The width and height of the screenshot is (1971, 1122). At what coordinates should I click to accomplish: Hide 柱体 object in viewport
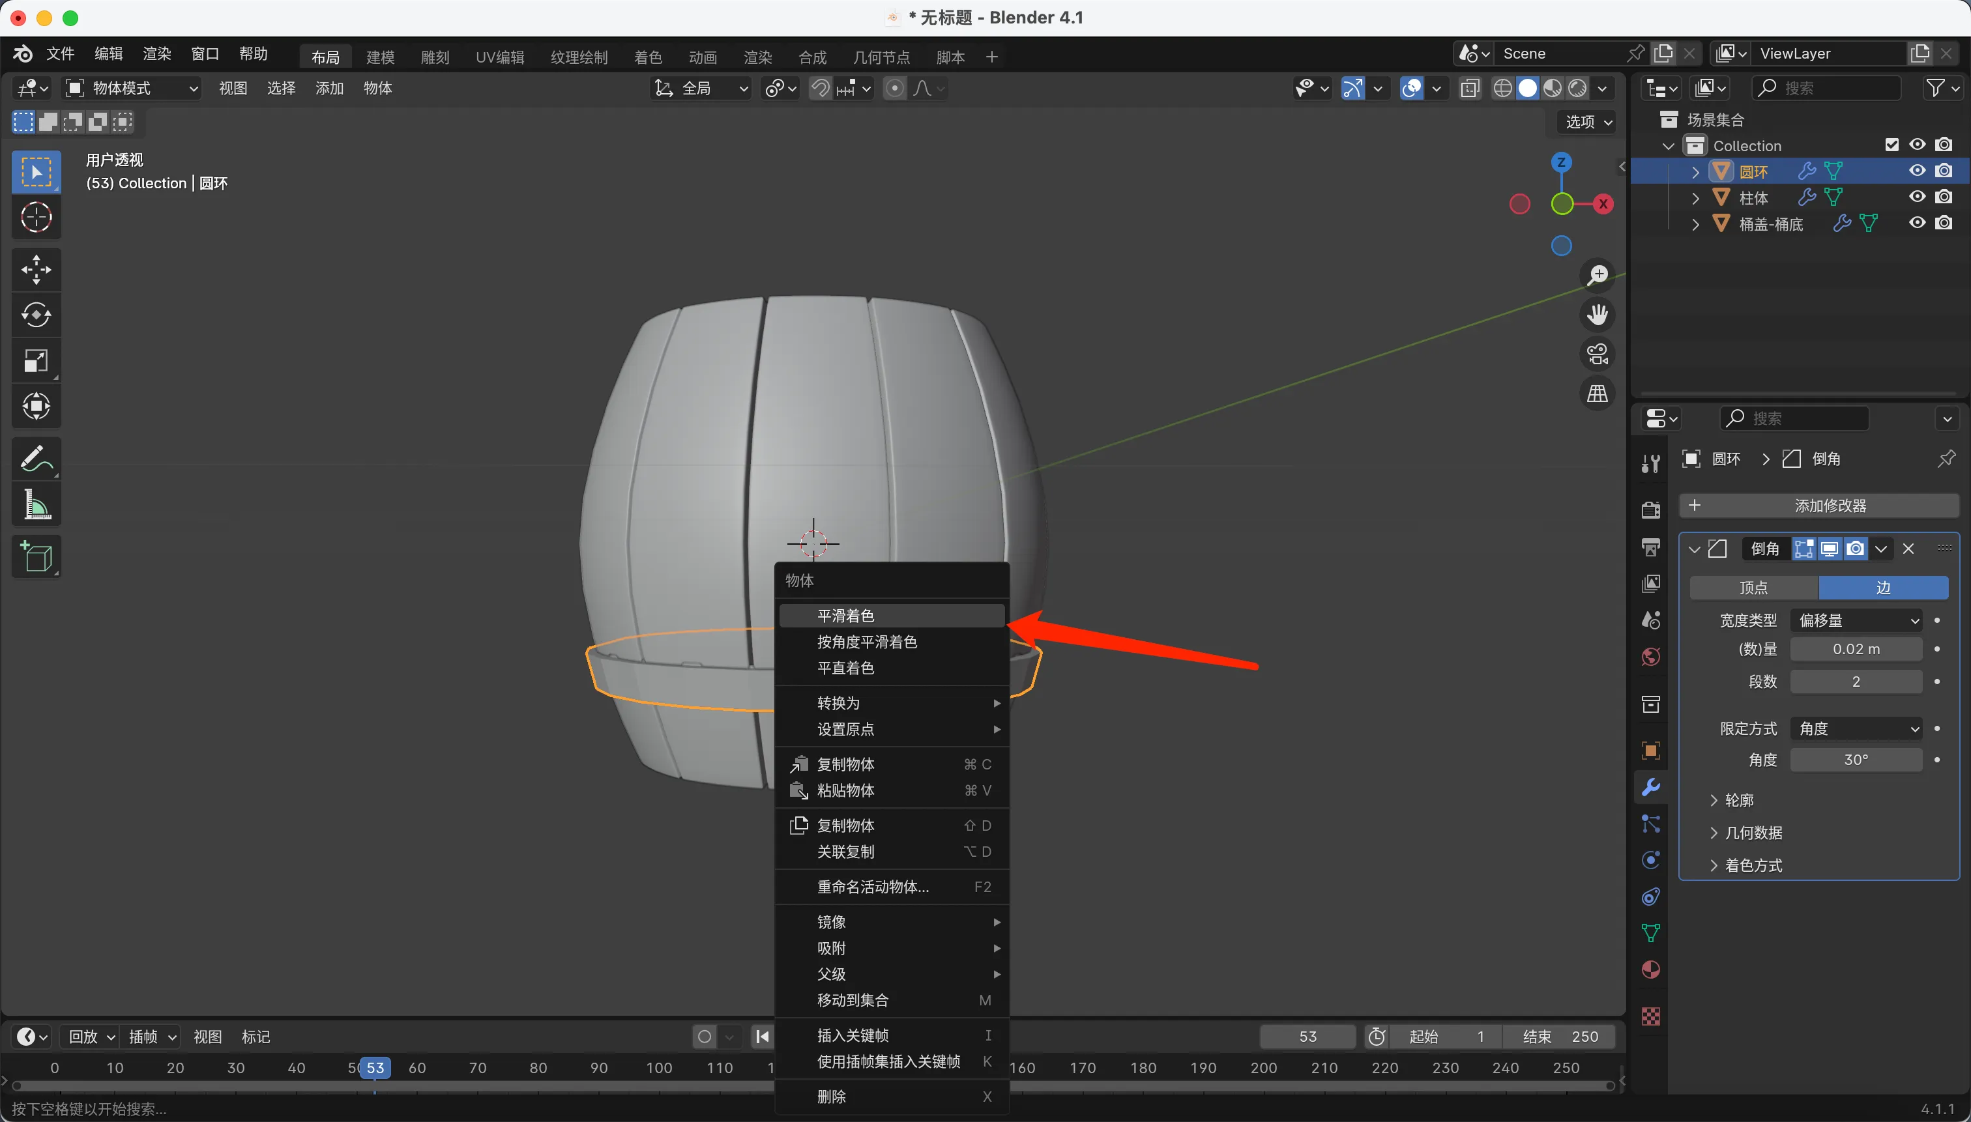[x=1917, y=197]
